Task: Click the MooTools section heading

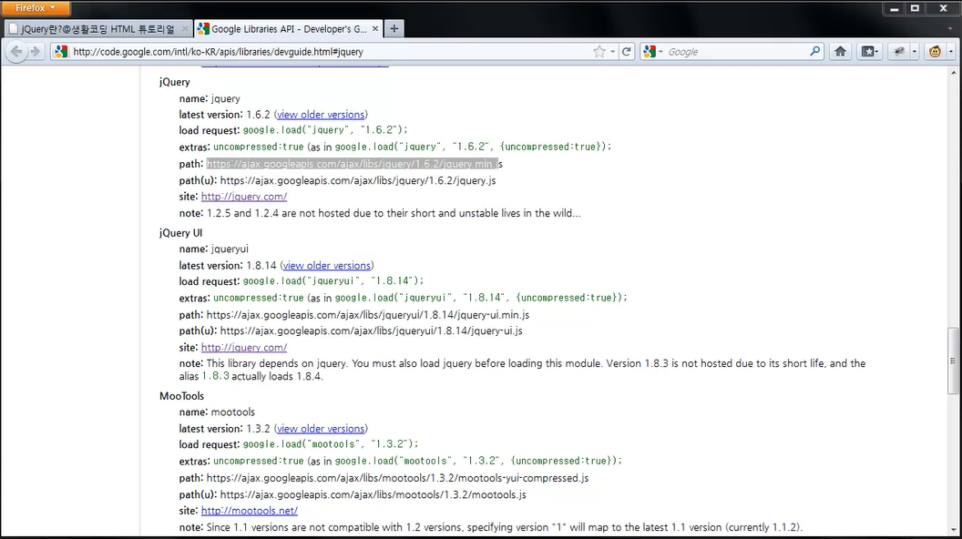Action: tap(181, 396)
